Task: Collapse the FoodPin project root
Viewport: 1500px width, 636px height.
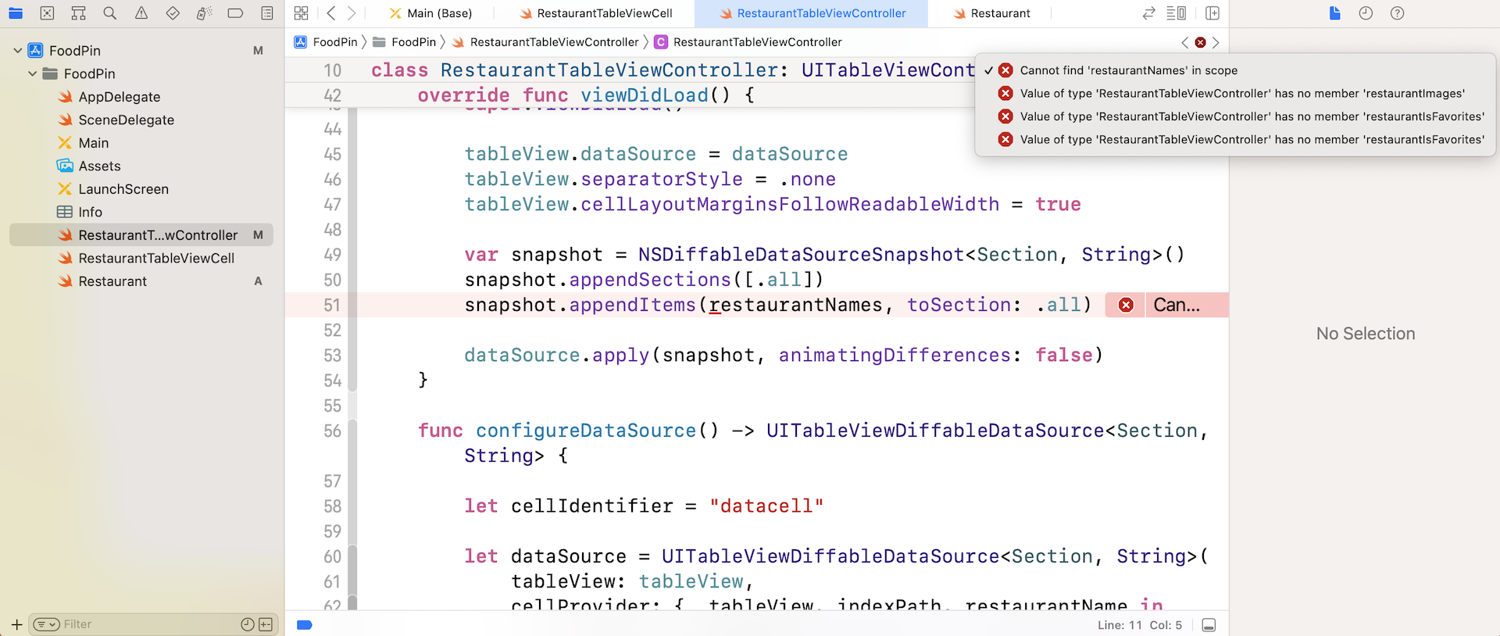Action: tap(18, 51)
